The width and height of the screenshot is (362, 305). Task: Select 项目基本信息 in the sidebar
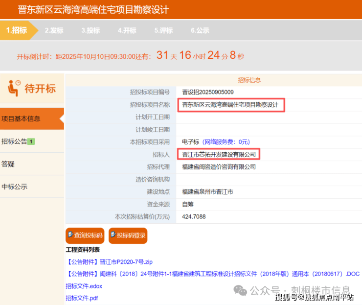coord(21,118)
